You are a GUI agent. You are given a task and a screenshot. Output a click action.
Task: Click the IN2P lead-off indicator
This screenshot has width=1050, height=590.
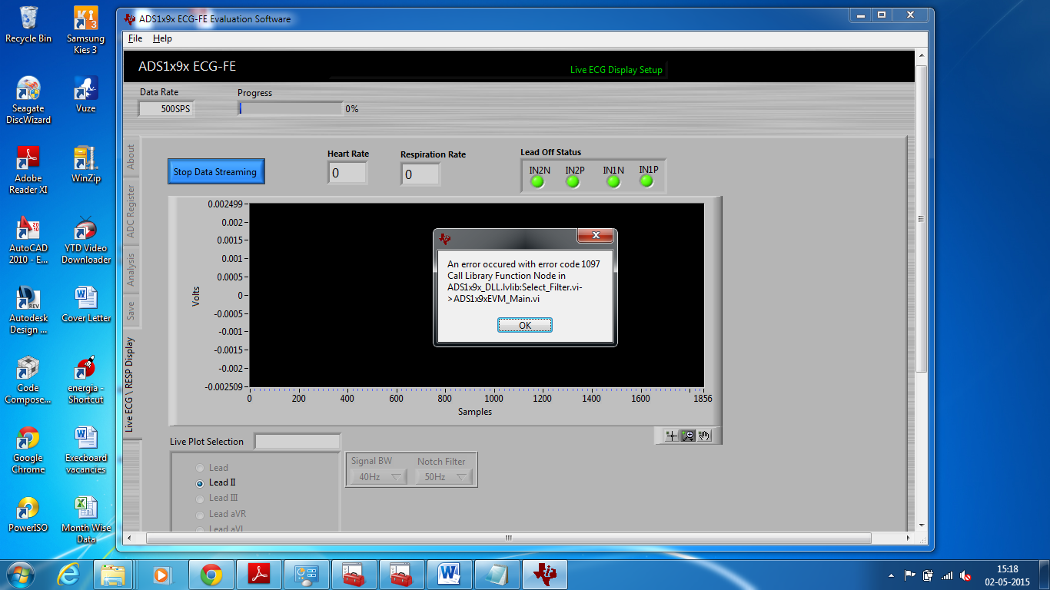[573, 182]
